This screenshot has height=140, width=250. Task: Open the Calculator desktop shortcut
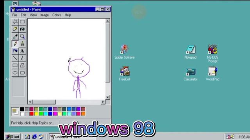coord(191,74)
